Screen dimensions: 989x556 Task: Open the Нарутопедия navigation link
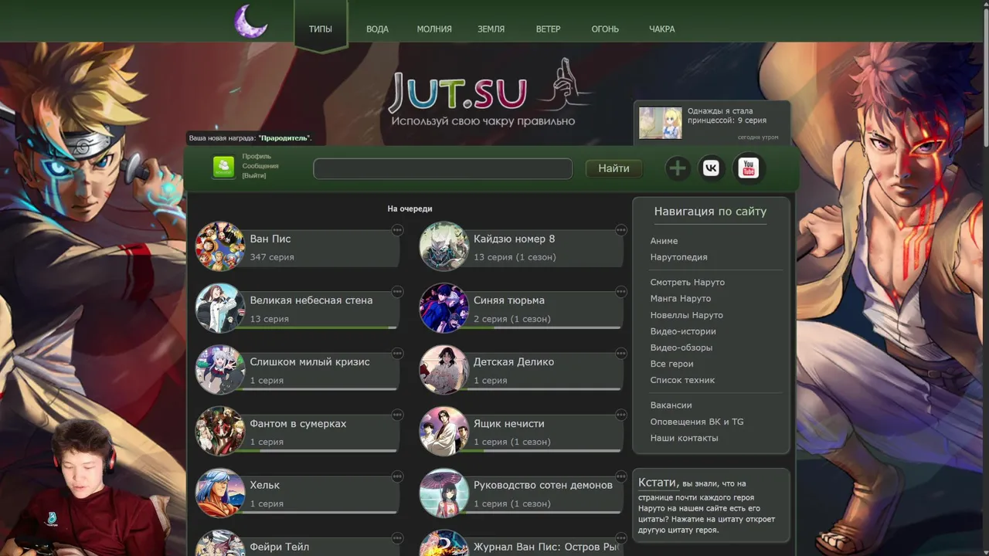point(678,257)
